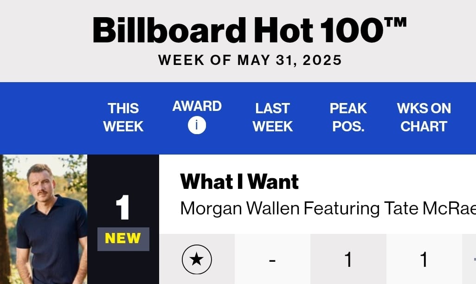Click the last week dash value cell
The height and width of the screenshot is (284, 476).
click(x=273, y=259)
